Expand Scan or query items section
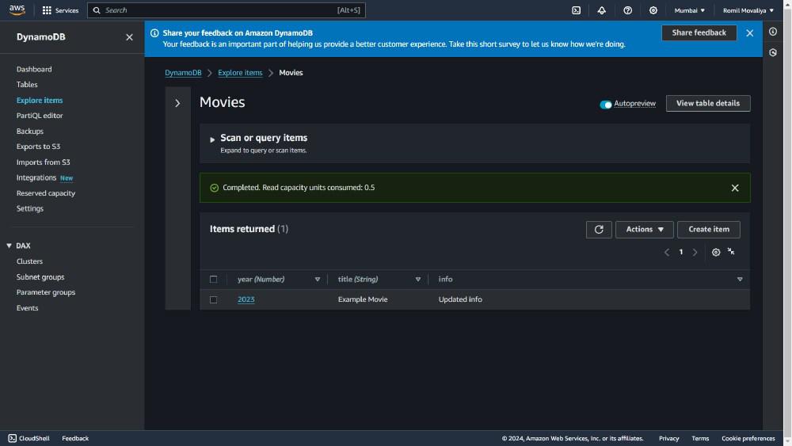The width and height of the screenshot is (792, 446). pyautogui.click(x=212, y=139)
